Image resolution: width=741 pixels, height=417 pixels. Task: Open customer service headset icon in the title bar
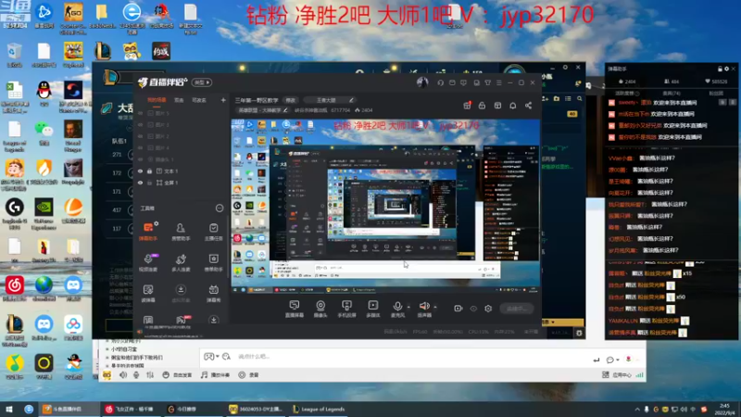point(441,82)
